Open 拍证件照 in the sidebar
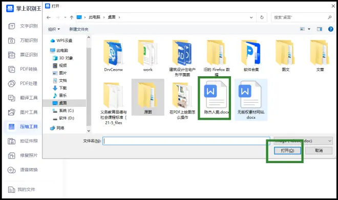This screenshot has height=200, width=338. [23, 141]
